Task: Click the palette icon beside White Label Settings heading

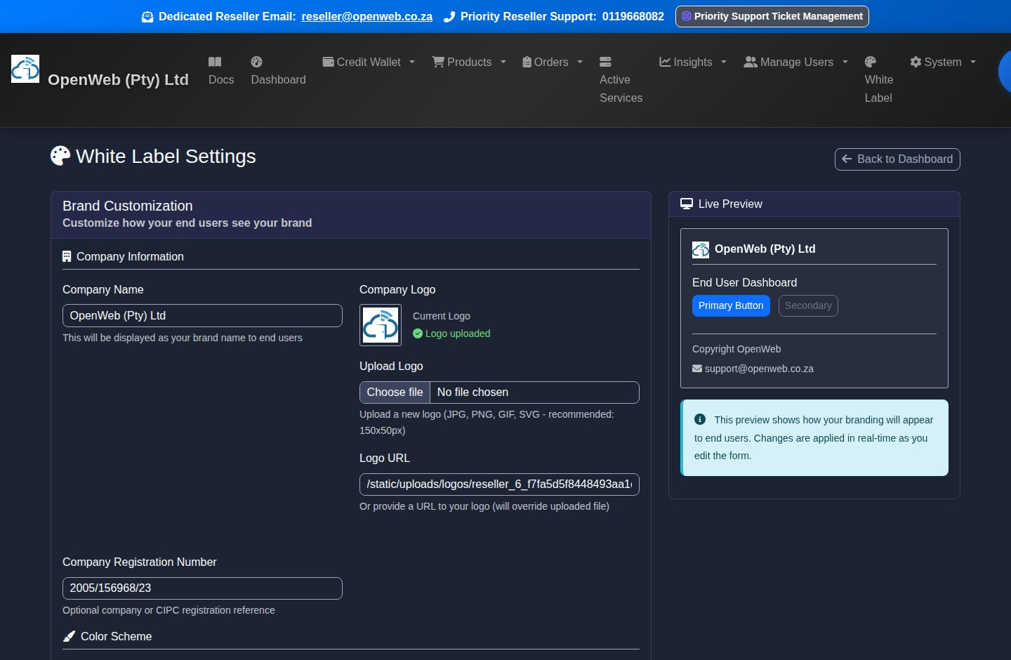Action: 60,156
